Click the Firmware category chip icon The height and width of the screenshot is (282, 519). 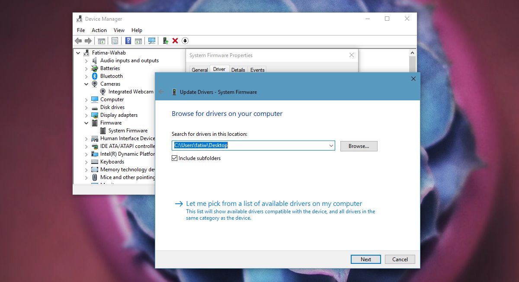95,123
